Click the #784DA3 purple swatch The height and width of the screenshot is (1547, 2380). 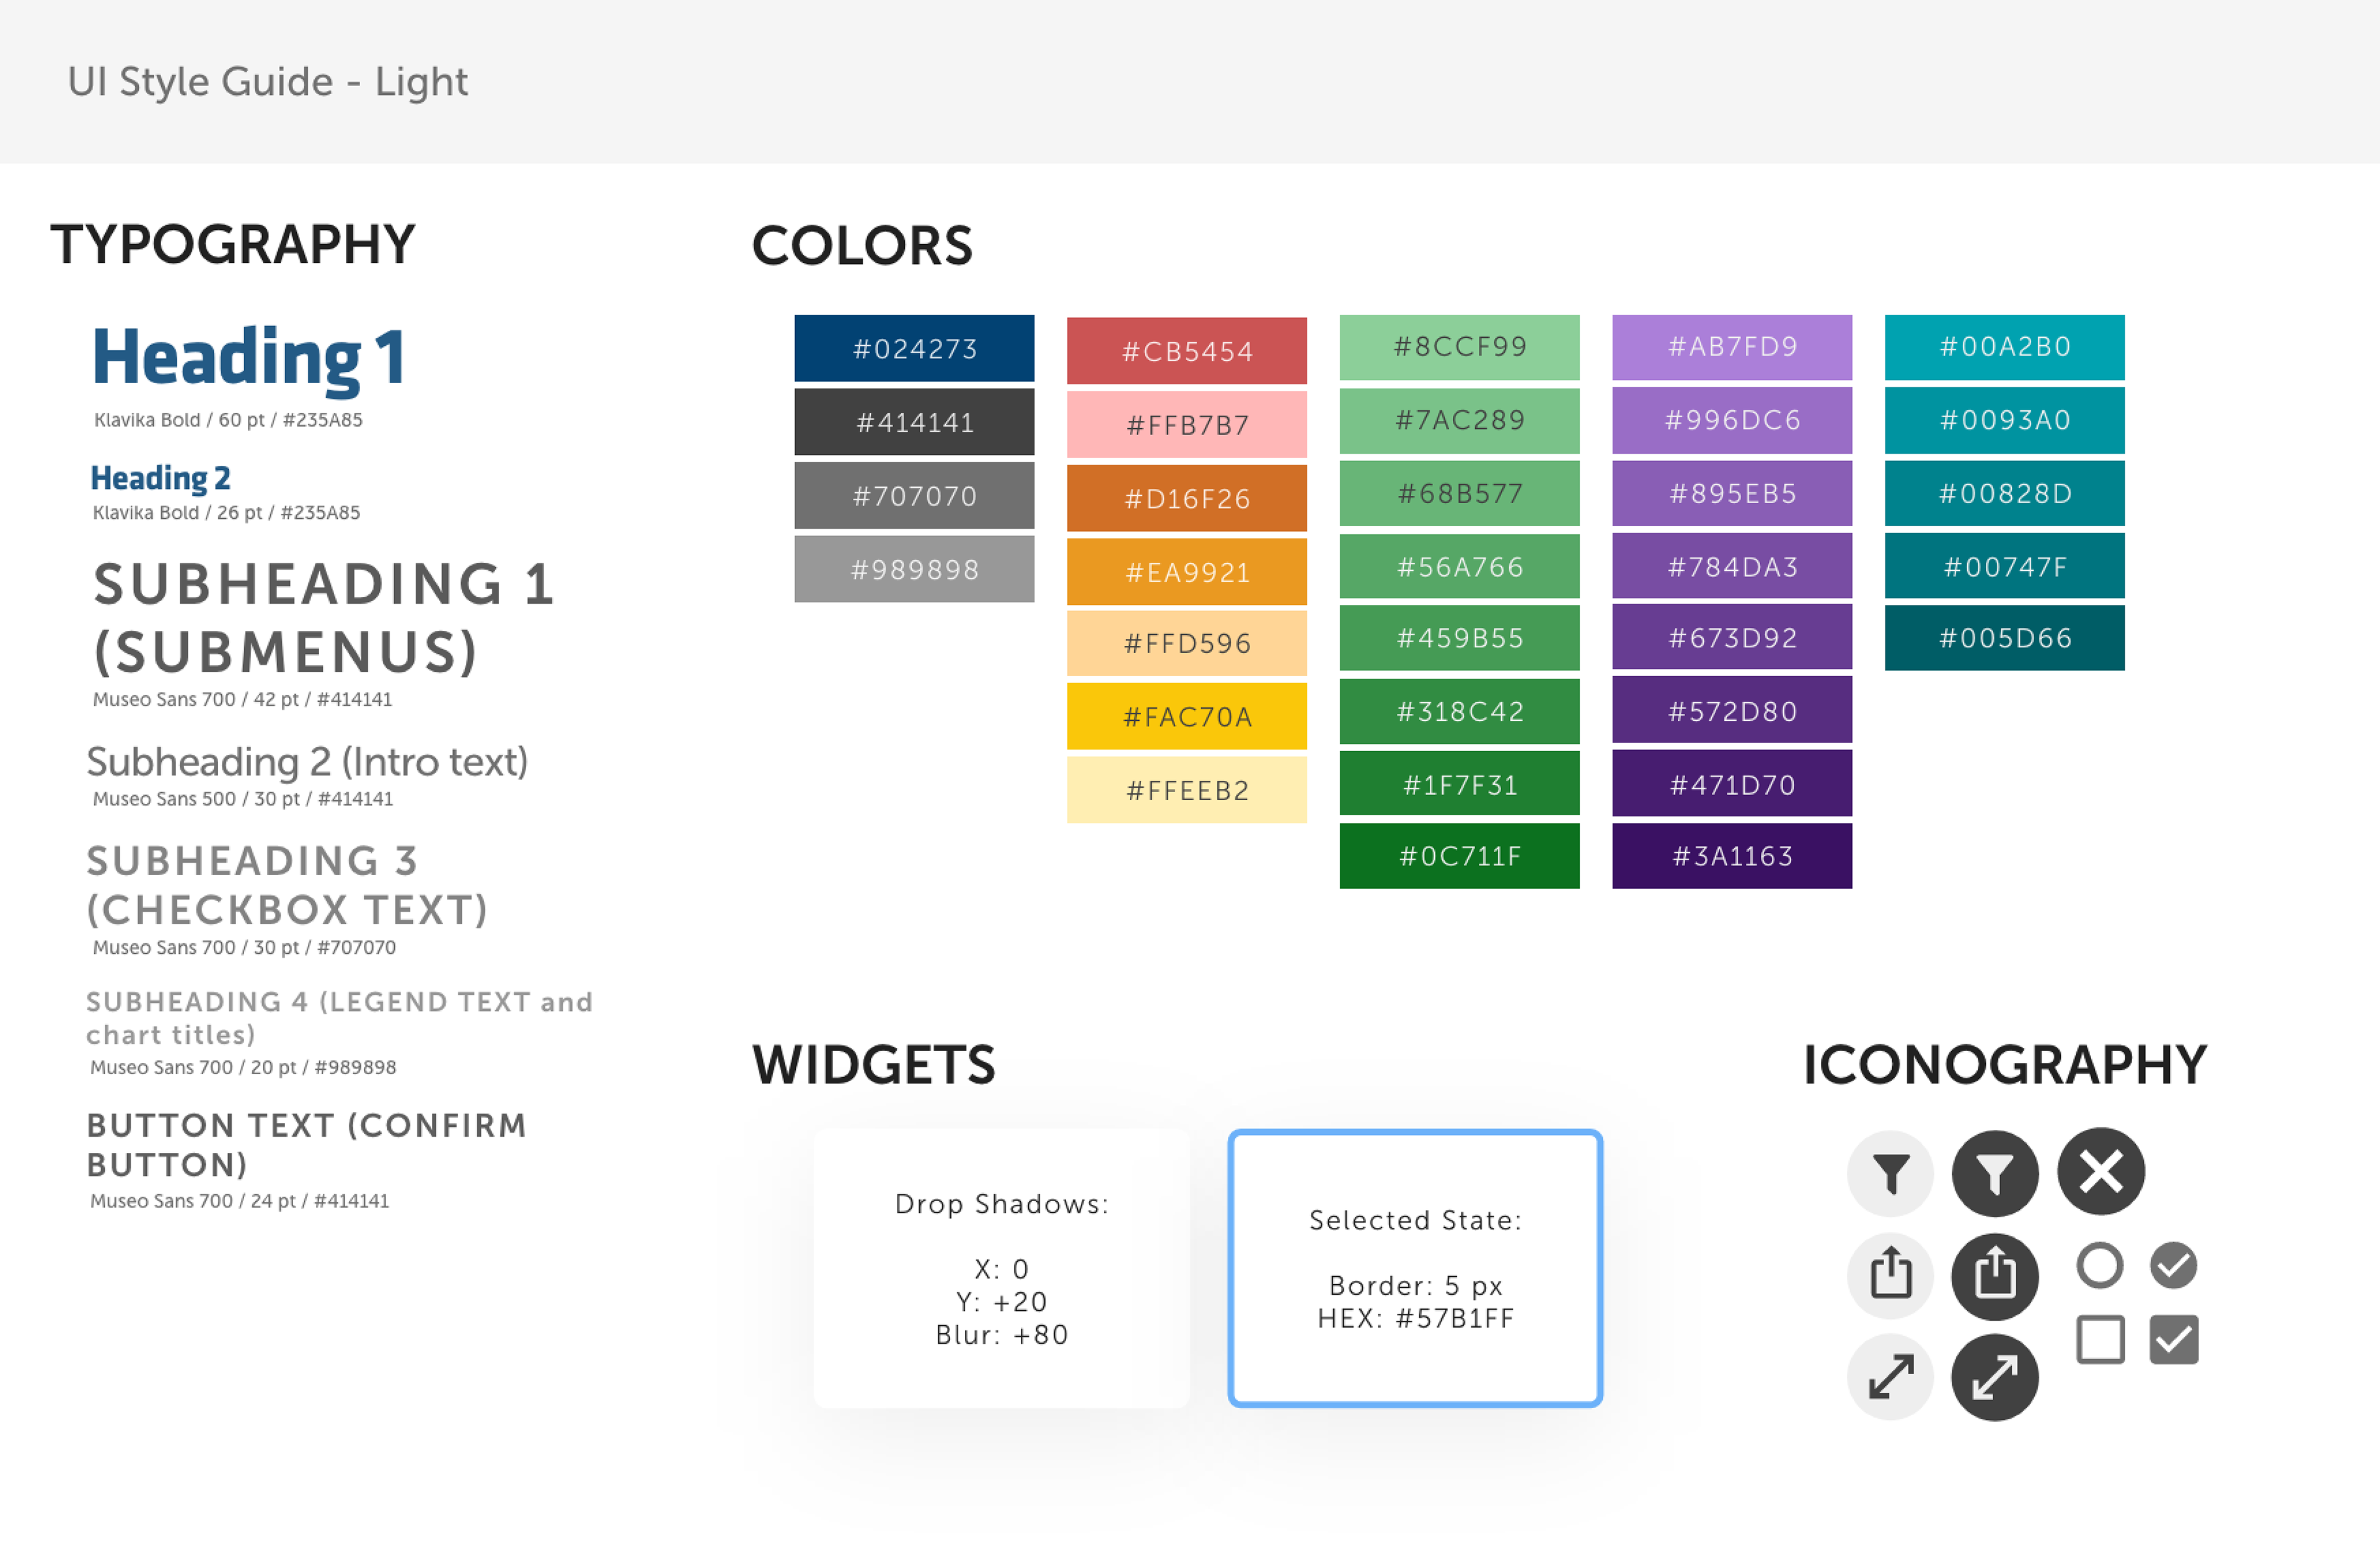pos(1732,566)
